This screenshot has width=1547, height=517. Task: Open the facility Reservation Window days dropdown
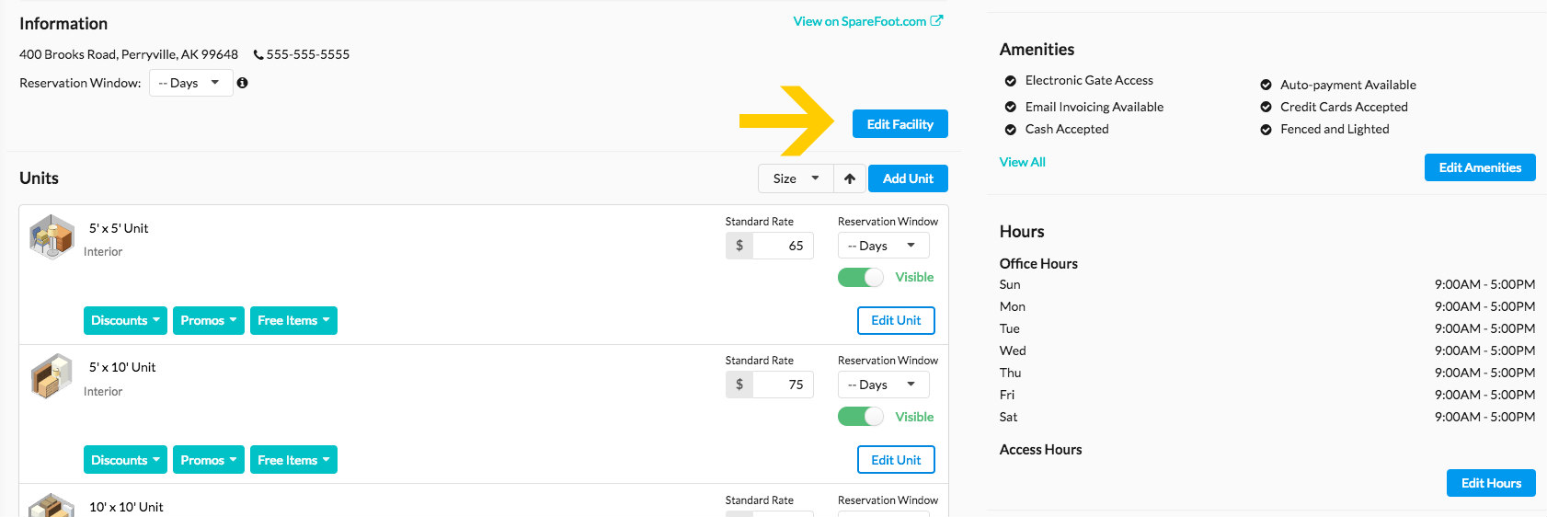(x=190, y=83)
